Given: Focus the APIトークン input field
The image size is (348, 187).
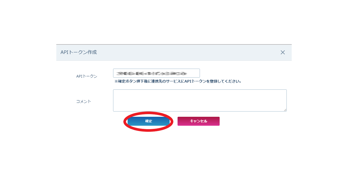Looking at the screenshot, I should coord(157,73).
